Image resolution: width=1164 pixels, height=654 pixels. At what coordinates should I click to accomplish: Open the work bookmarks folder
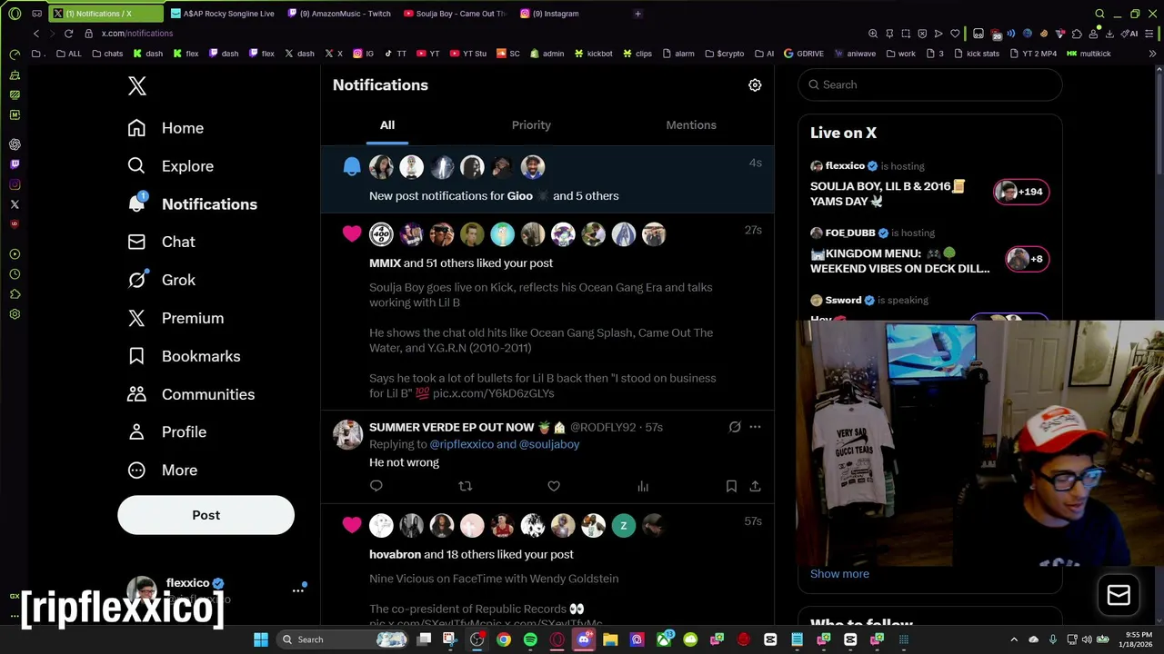click(900, 54)
